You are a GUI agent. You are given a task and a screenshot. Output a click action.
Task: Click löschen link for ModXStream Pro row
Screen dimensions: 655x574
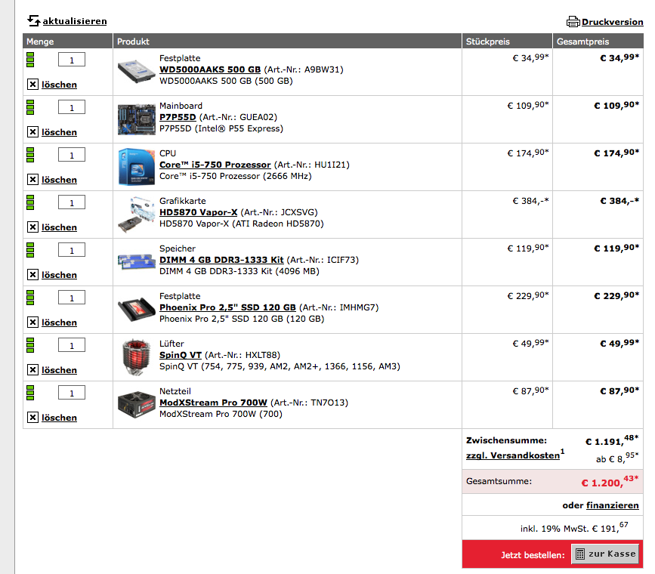60,418
